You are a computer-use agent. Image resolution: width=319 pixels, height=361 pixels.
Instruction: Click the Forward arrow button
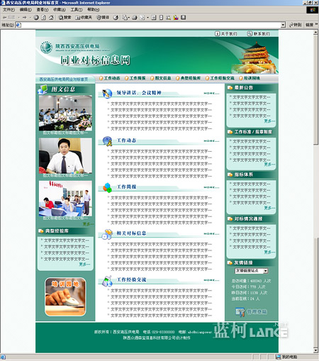(25, 18)
